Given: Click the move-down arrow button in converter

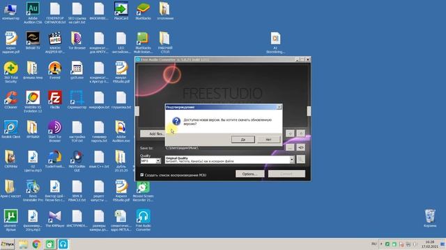Looking at the screenshot, I should click(x=290, y=133).
